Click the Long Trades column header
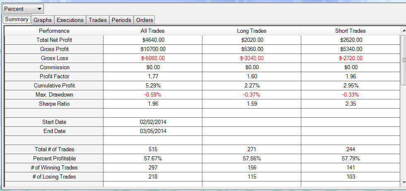Viewport: 406px width, 191px height. click(251, 31)
